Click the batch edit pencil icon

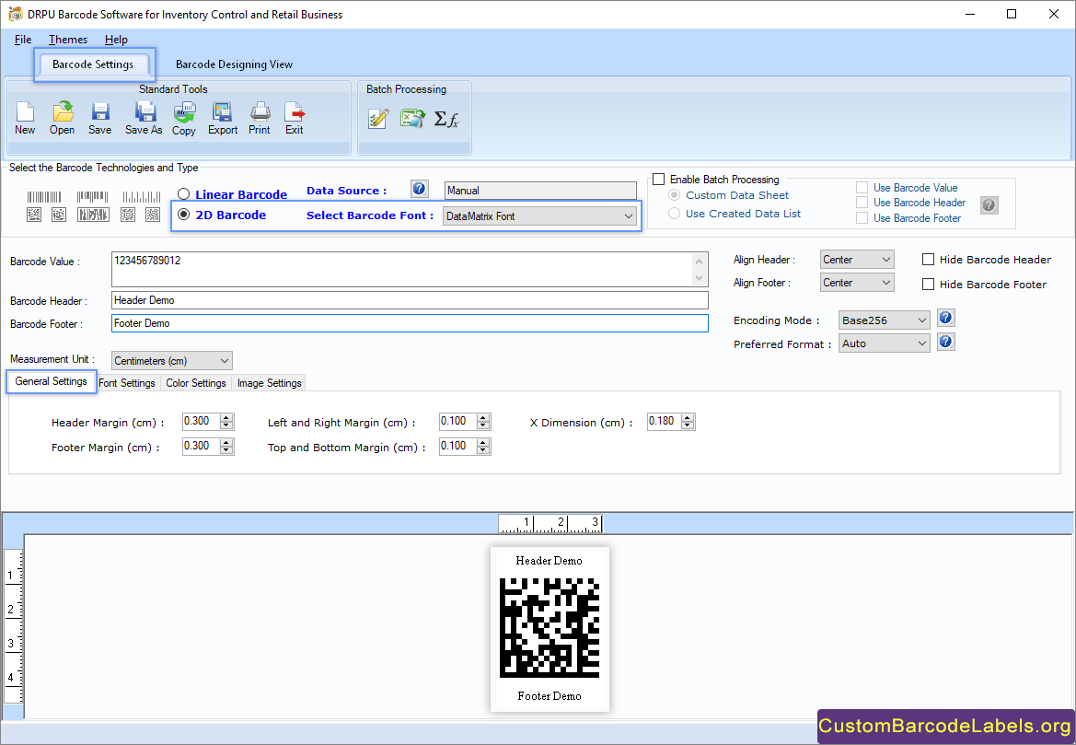[378, 119]
